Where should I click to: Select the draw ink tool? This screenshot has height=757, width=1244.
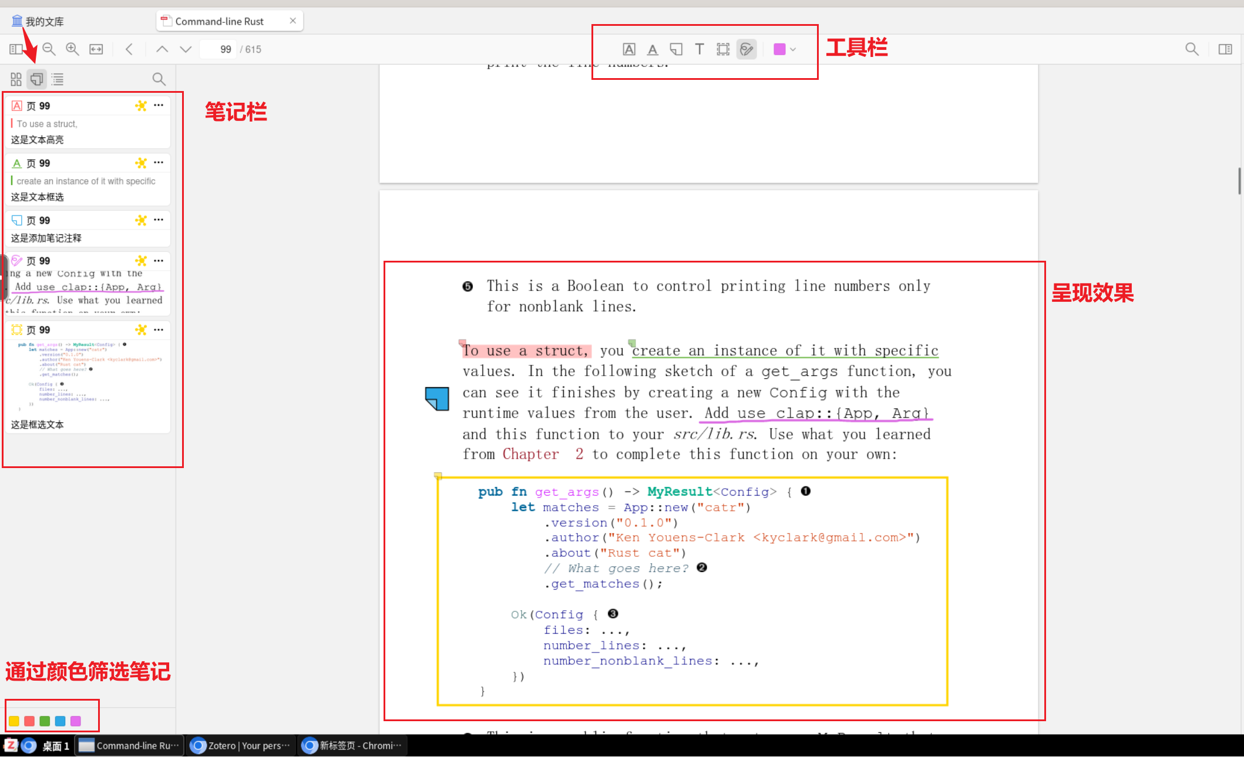click(747, 49)
